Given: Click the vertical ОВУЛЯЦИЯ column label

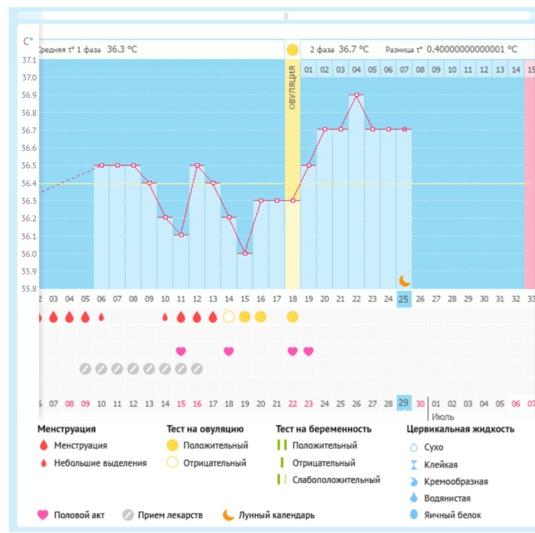Looking at the screenshot, I should (293, 87).
